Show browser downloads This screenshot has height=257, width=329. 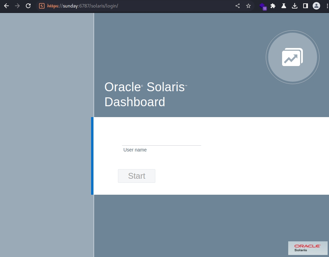coord(295,6)
